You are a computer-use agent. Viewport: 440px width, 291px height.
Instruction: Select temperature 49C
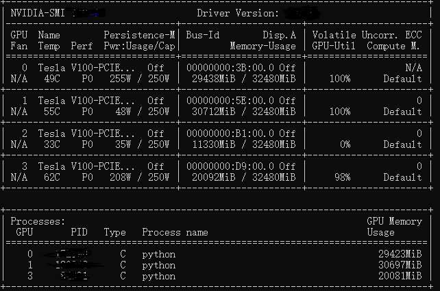point(52,79)
